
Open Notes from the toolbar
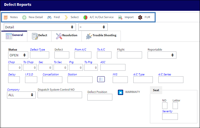(x=11, y=17)
